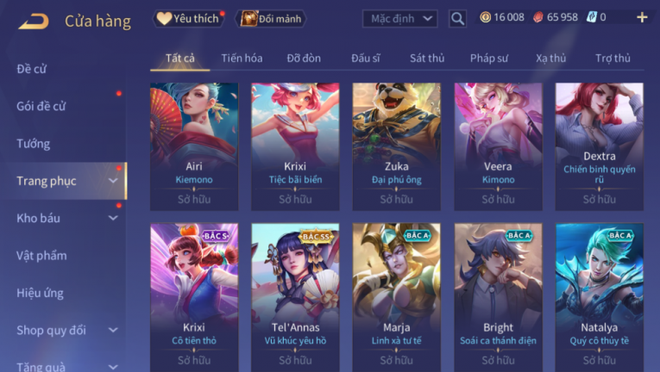The image size is (660, 372).
Task: Select Zuka Đại phú ông skin card
Action: click(x=397, y=146)
